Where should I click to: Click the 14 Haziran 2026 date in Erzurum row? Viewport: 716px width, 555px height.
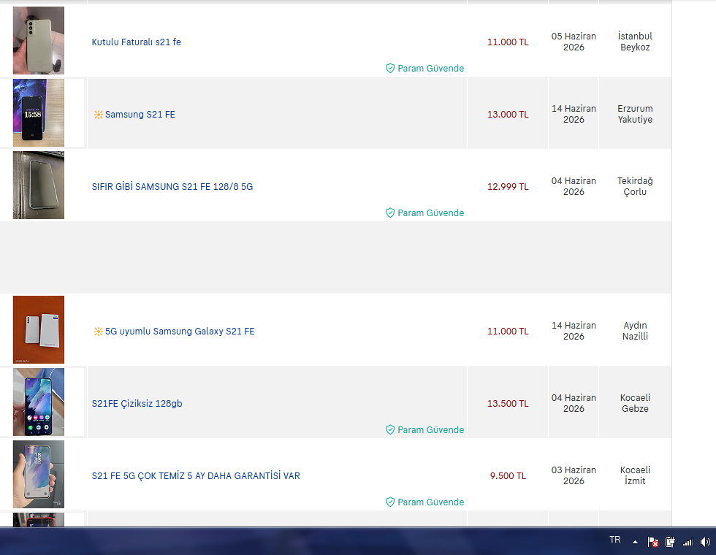tap(574, 114)
